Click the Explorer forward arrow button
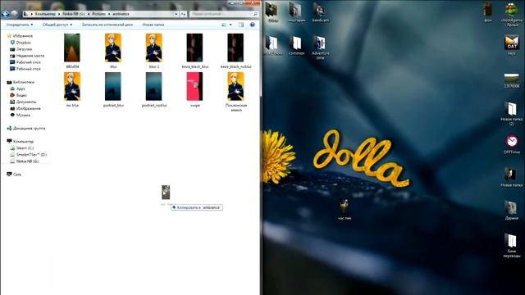Screen dimensions: 525x295 pos(14,14)
